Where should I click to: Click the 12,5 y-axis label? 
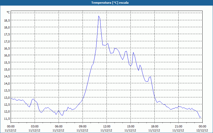point(7,105)
